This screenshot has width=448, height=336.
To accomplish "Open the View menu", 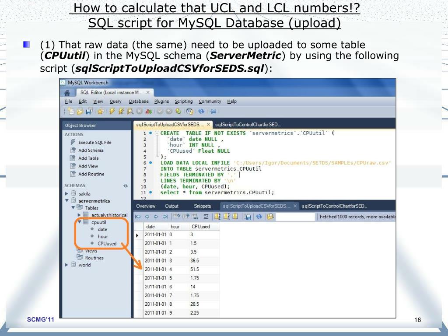I will pyautogui.click(x=98, y=101).
